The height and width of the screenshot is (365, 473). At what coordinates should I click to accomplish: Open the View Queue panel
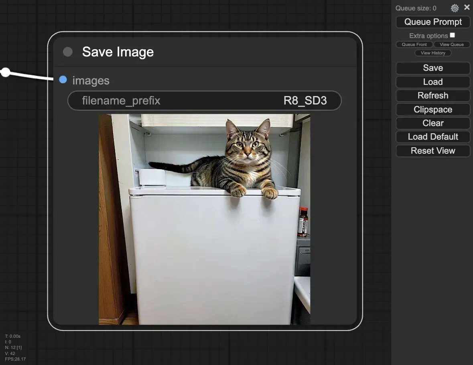point(452,44)
